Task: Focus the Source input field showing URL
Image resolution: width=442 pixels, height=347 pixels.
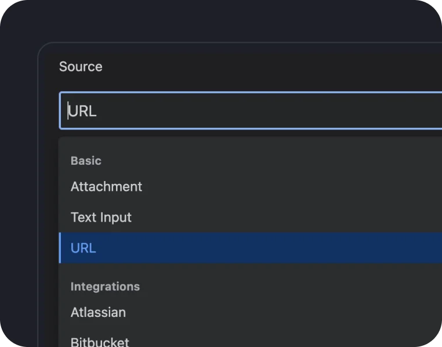Action: (251, 110)
